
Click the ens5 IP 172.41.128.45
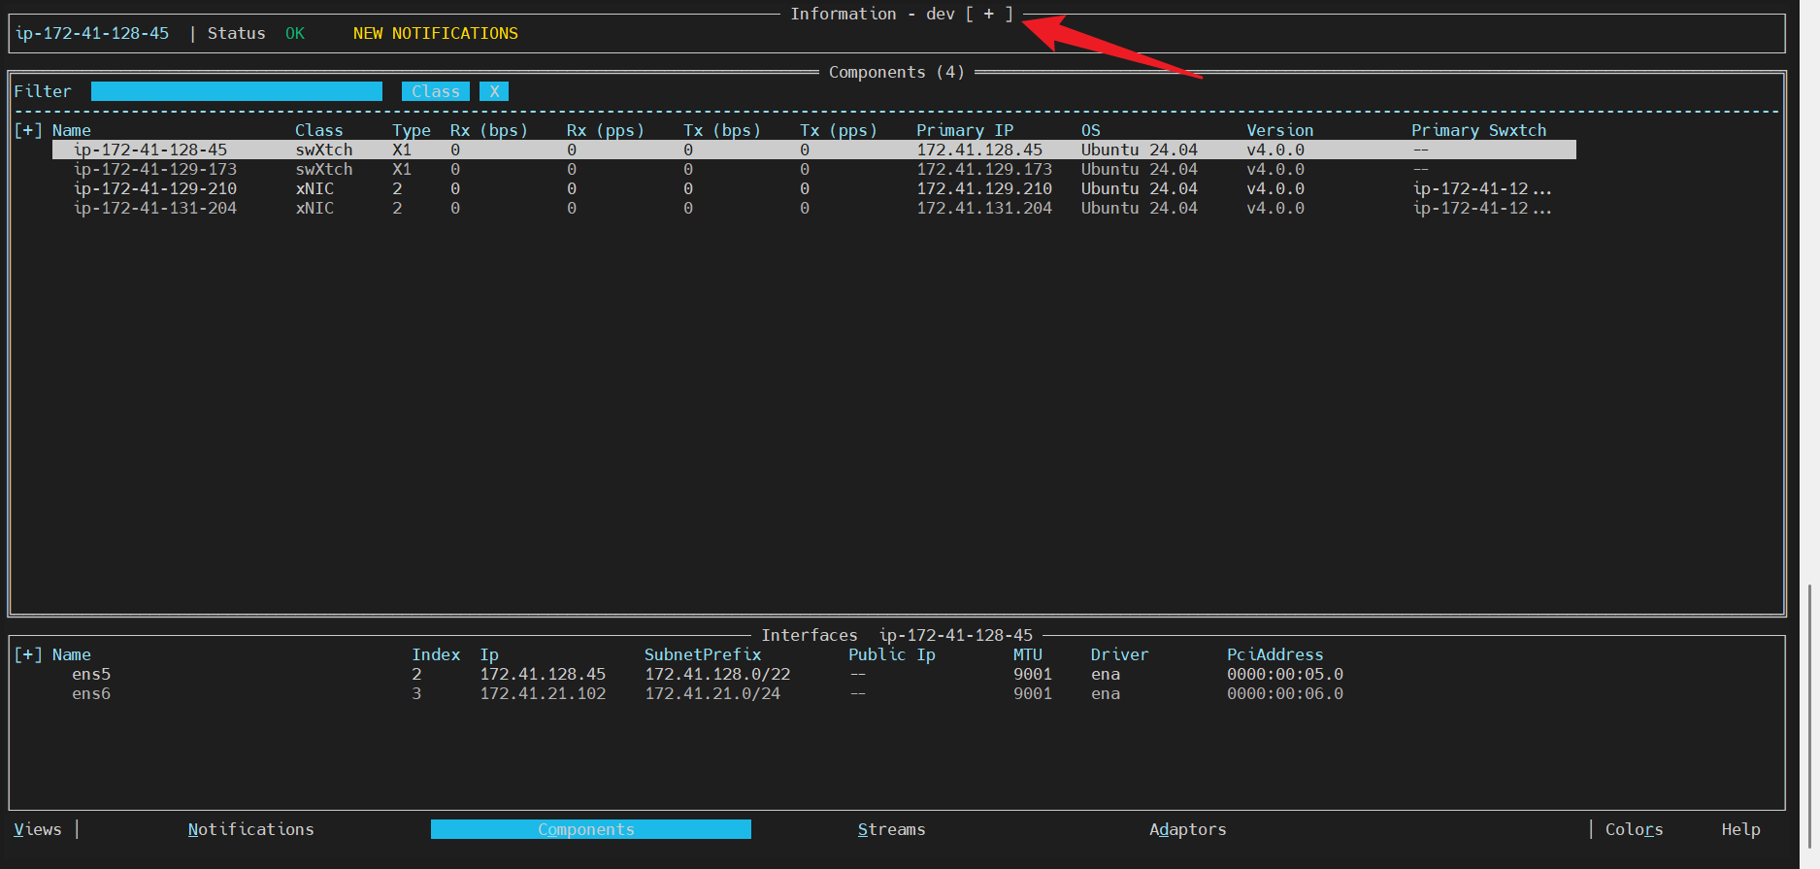pyautogui.click(x=543, y=674)
